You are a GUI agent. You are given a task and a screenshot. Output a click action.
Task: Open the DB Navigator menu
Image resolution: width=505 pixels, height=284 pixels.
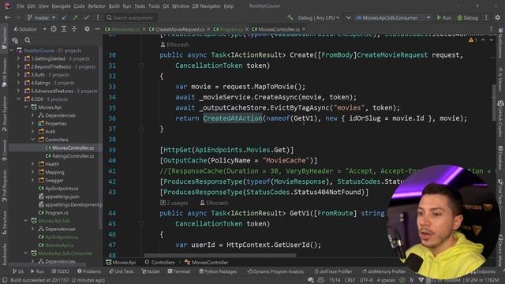click(206, 6)
